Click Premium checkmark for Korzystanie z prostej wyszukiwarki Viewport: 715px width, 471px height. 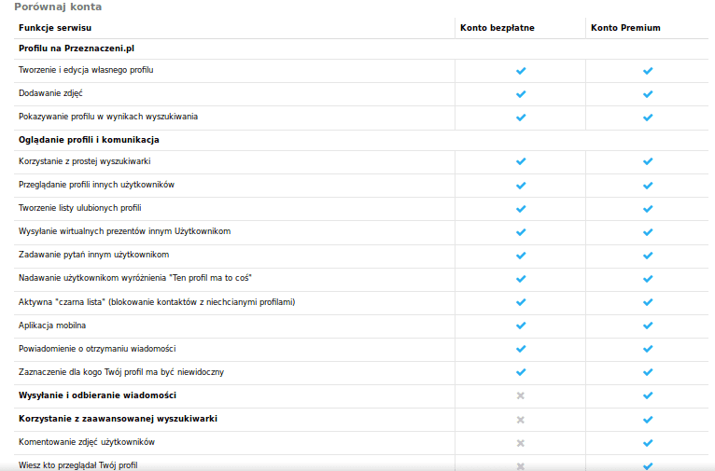648,161
